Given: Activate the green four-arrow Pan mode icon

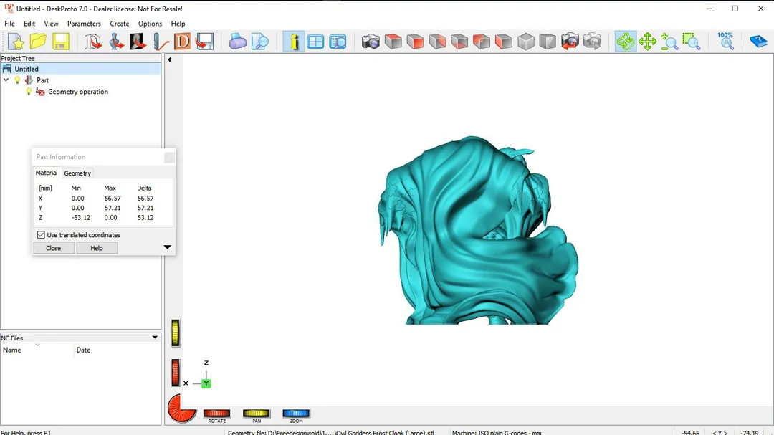Looking at the screenshot, I should (647, 42).
